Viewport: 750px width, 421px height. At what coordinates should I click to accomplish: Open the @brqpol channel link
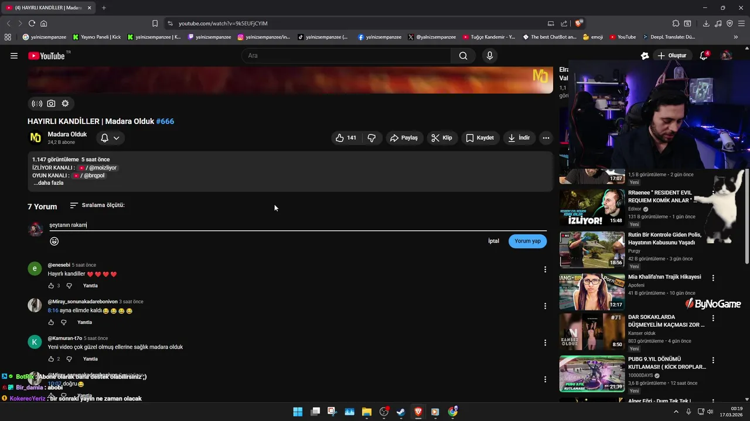click(x=89, y=175)
